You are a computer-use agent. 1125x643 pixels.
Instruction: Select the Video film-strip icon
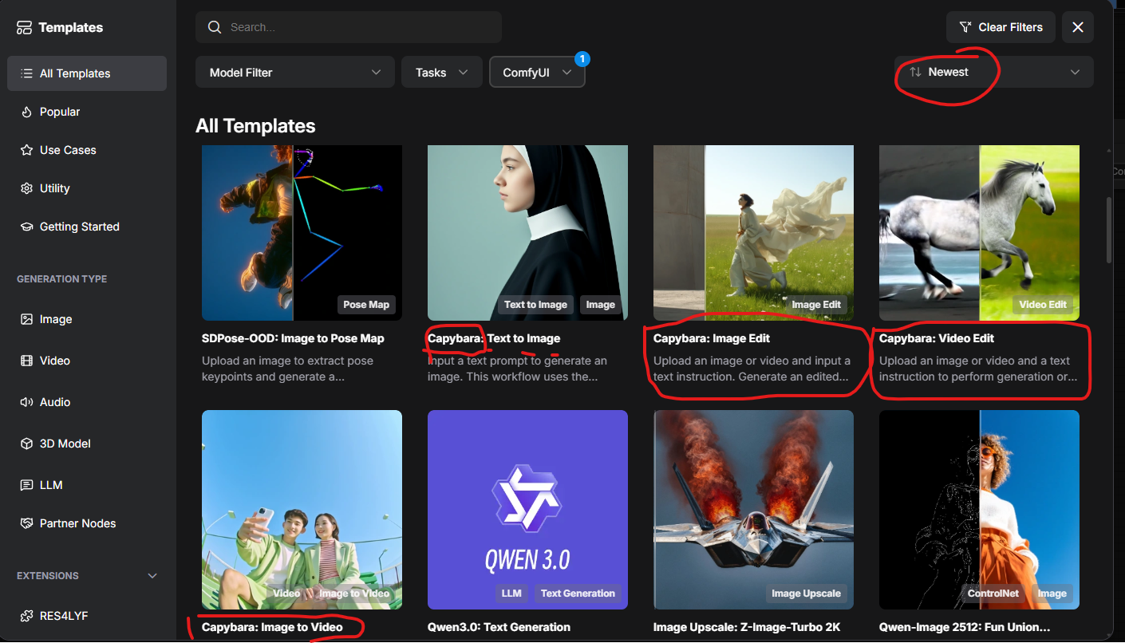coord(26,361)
